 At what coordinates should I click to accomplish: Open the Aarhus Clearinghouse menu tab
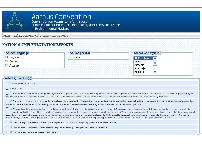point(54,35)
